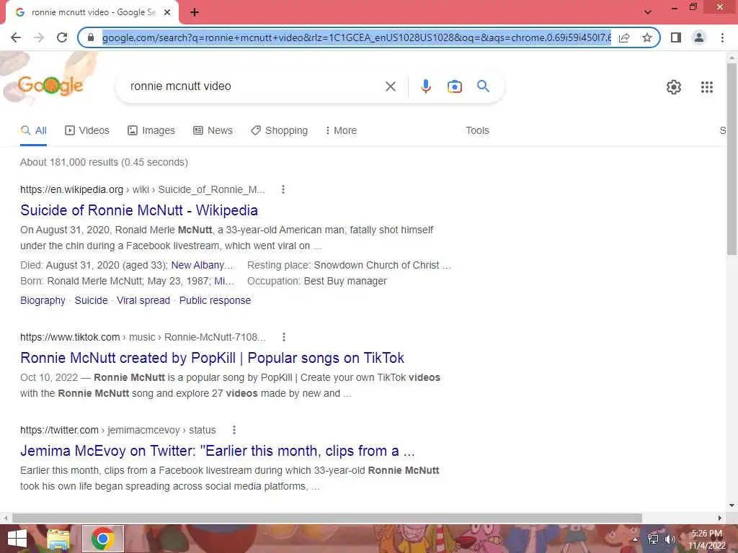Viewport: 738px width, 553px height.
Task: Search by image with camera icon
Action: pos(455,86)
